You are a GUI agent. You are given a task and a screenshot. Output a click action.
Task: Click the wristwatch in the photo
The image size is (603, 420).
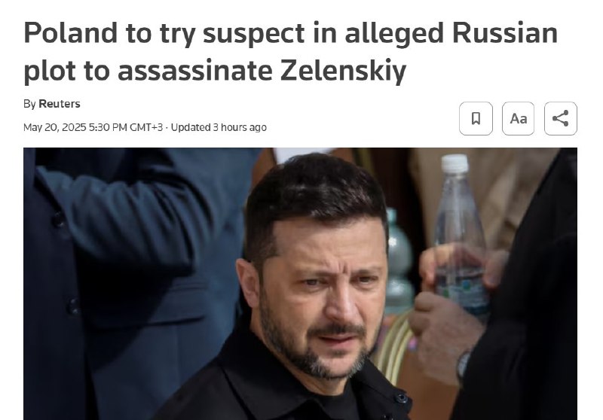[464, 365]
